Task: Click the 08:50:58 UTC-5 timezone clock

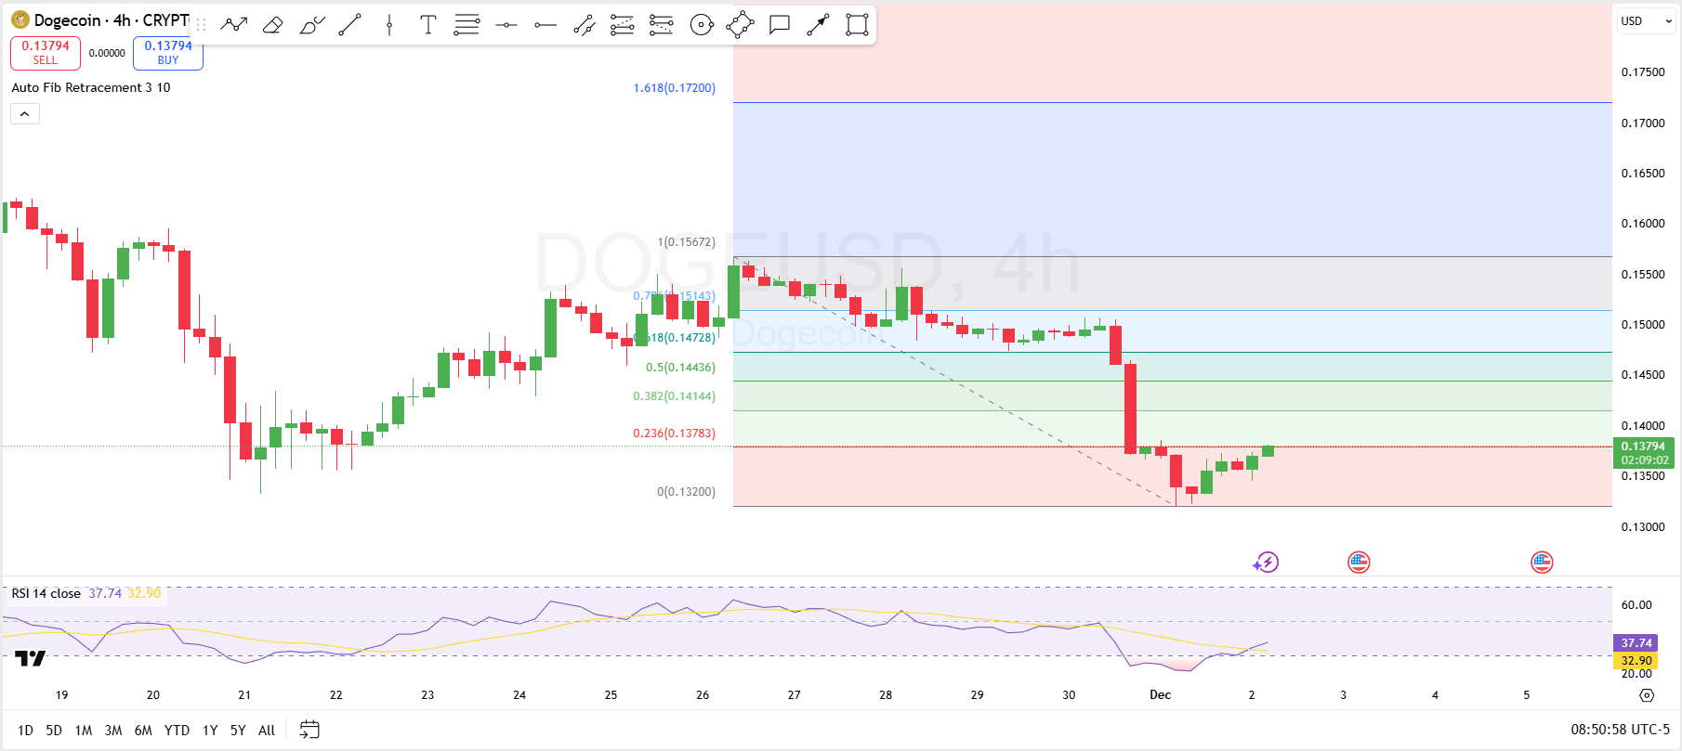Action: pyautogui.click(x=1620, y=730)
